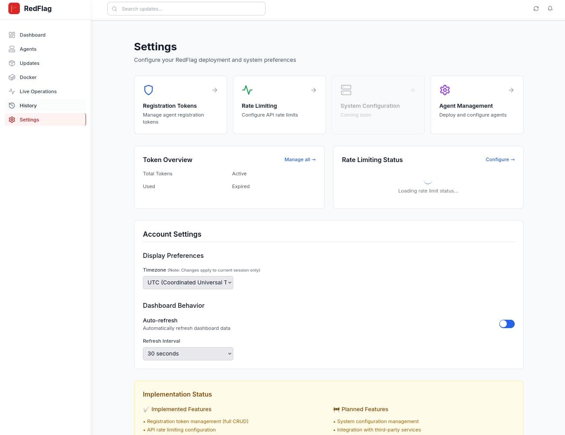Viewport: 565px width, 435px height.
Task: Click the arrow on Agent Management card
Action: coord(511,90)
